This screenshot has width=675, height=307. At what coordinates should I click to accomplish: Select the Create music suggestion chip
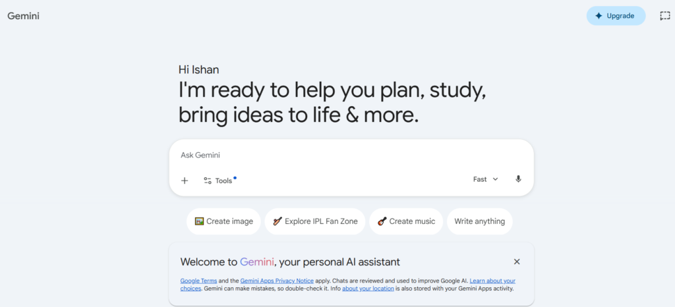click(406, 221)
